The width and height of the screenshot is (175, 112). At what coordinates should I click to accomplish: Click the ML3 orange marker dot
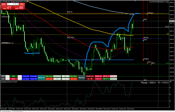tap(151, 64)
